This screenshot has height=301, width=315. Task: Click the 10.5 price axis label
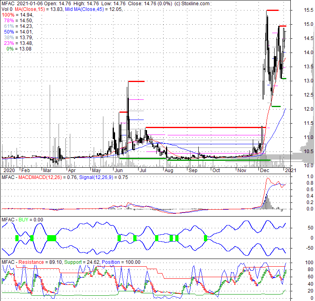coord(309,152)
